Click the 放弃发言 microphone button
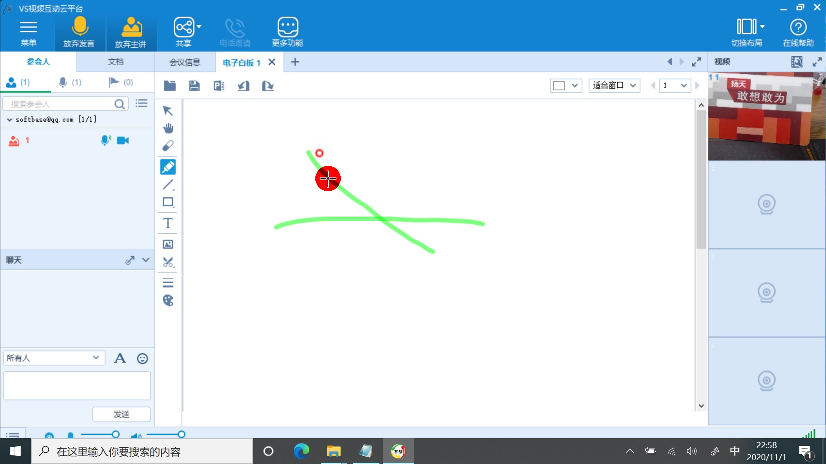Image resolution: width=826 pixels, height=464 pixels. click(x=79, y=34)
